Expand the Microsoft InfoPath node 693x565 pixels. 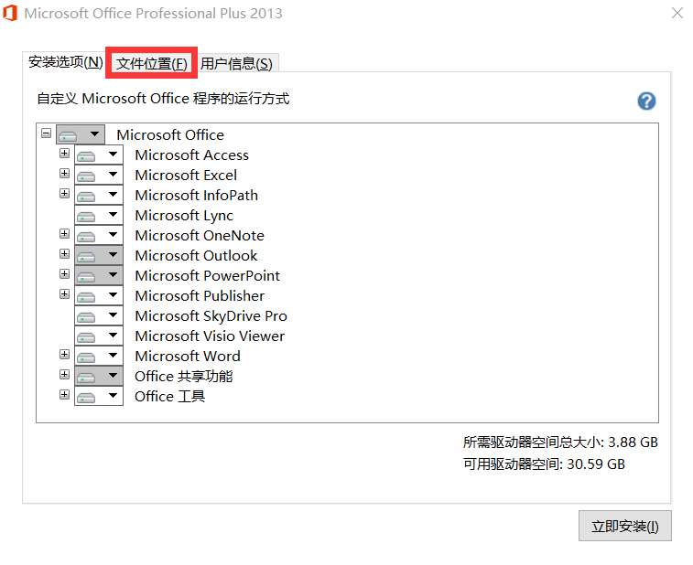pyautogui.click(x=64, y=193)
